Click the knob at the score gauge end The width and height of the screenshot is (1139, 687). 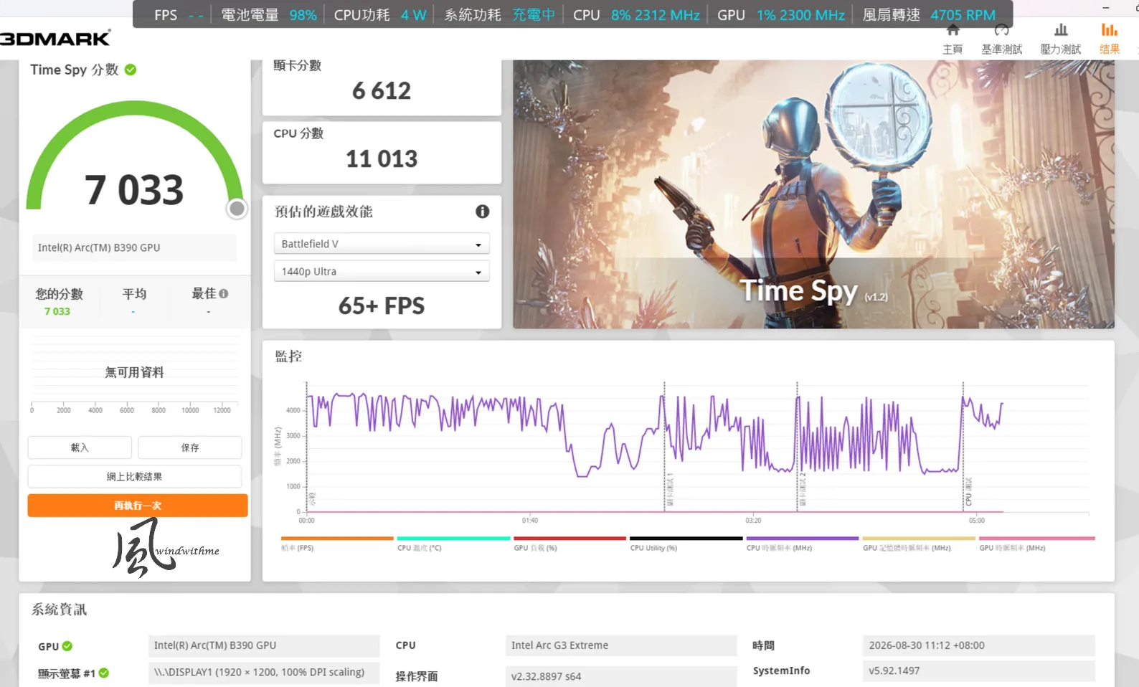pyautogui.click(x=237, y=209)
